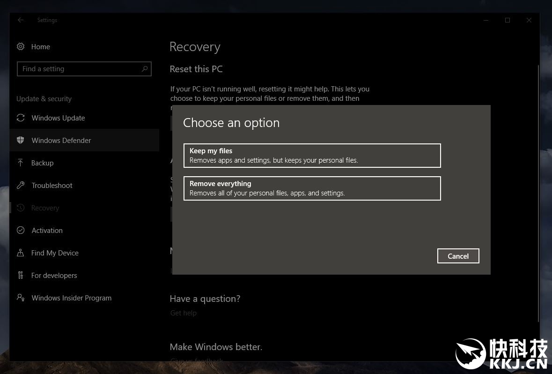Maximize the Settings window

(508, 20)
